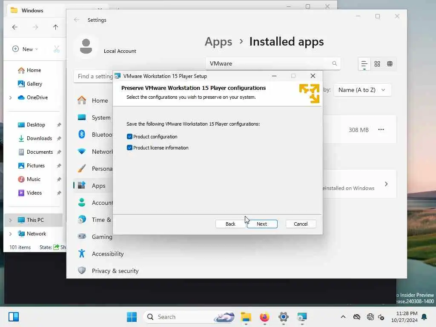436x327 pixels.
Task: Click back arrow in File Explorer
Action: 15,27
